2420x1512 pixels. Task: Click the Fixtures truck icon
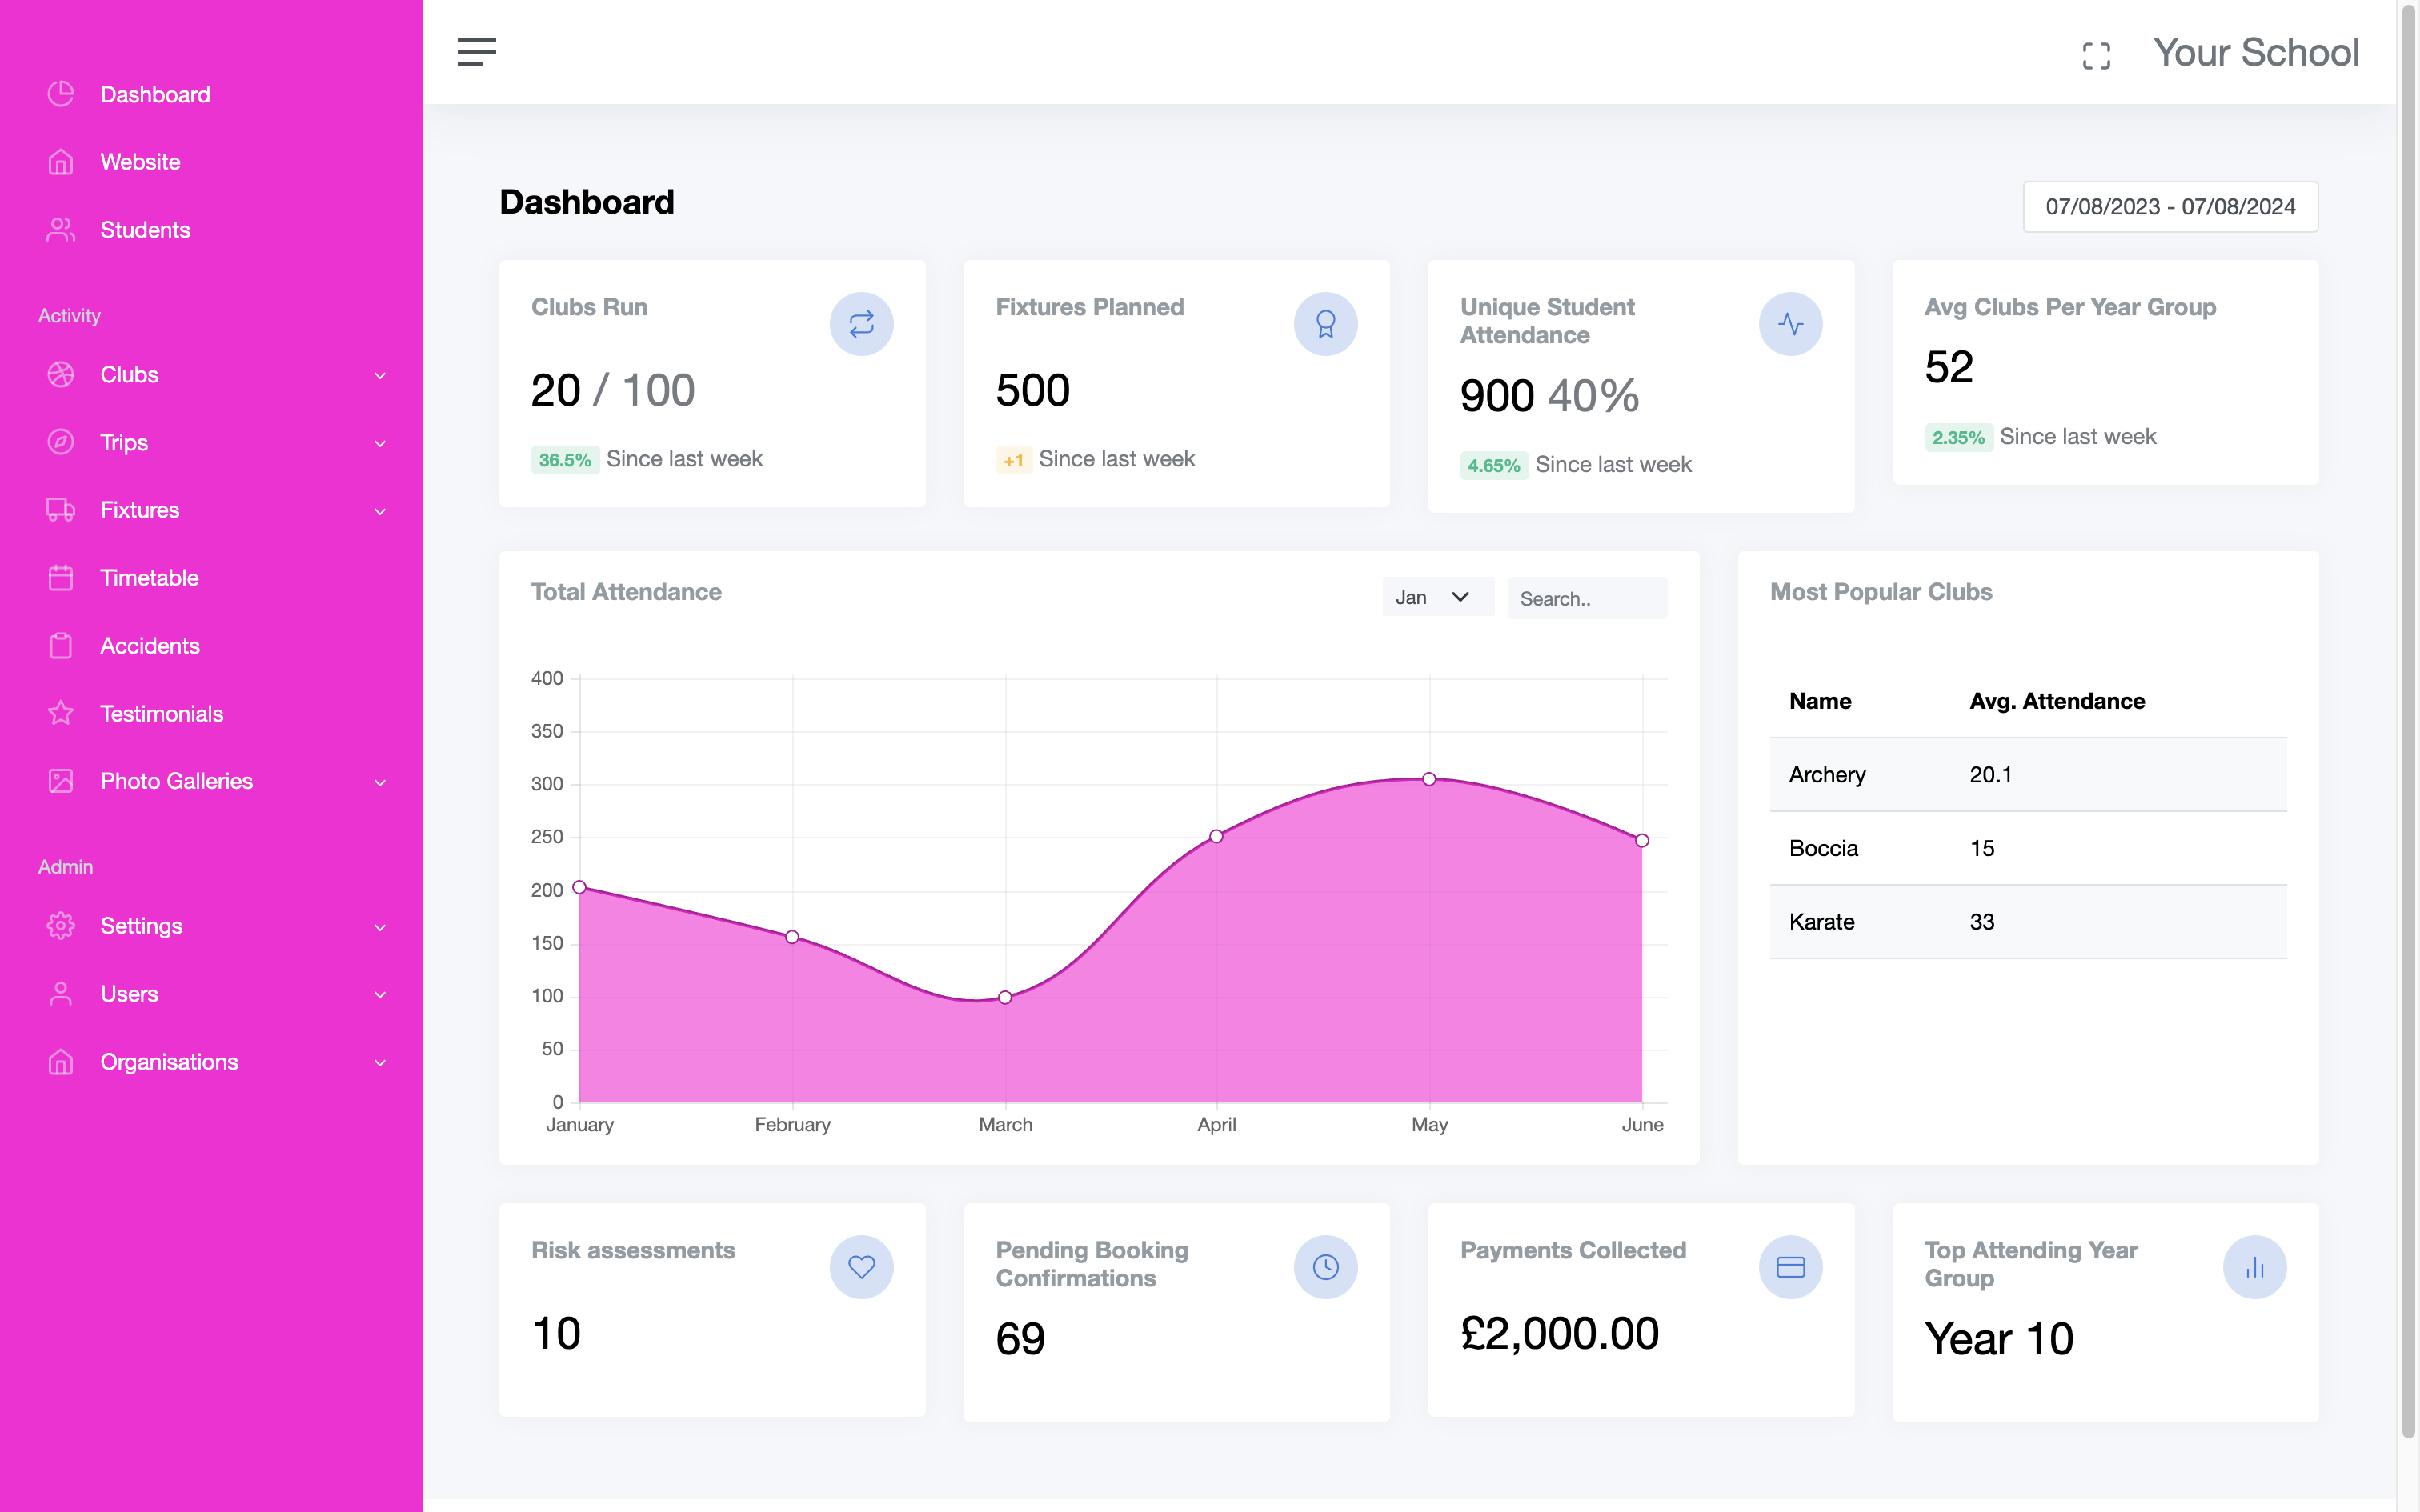pyautogui.click(x=61, y=510)
